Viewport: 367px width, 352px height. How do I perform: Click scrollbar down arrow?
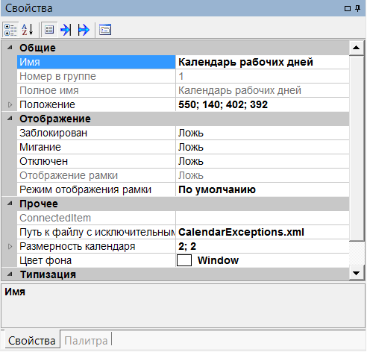[356, 273]
